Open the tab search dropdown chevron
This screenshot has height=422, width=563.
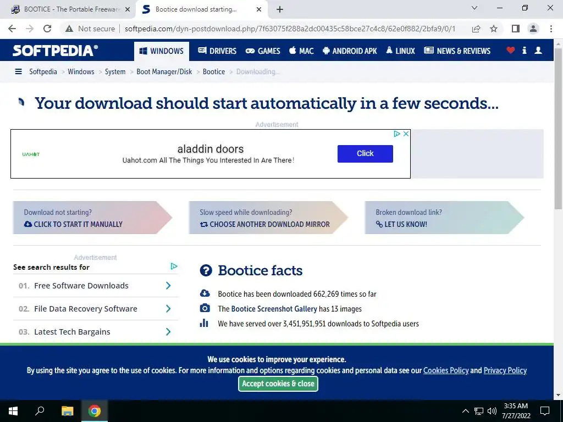pyautogui.click(x=474, y=8)
